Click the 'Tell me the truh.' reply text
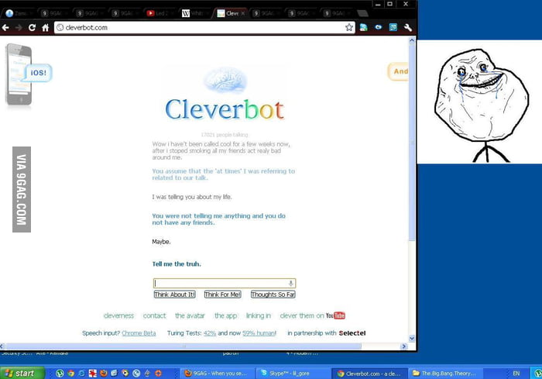The height and width of the screenshot is (379, 542). point(177,264)
